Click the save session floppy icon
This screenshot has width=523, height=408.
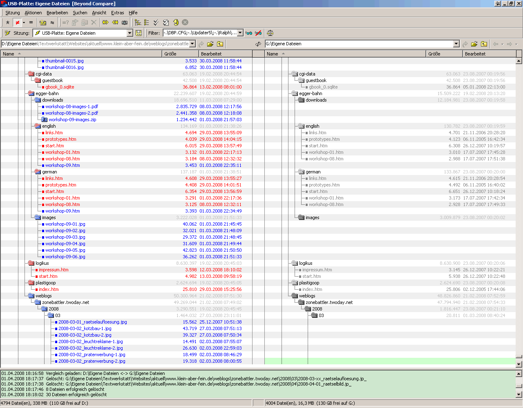139,33
